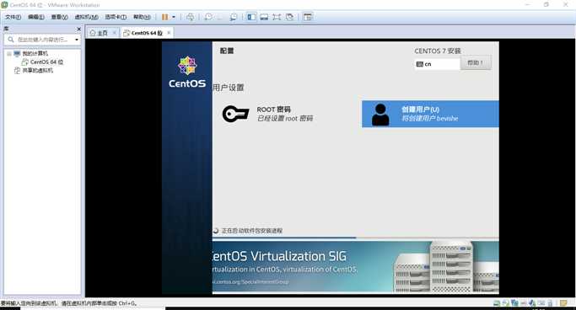Viewport: 576px width, 310px height.
Task: Click the sound card status icon
Action: pos(532,303)
